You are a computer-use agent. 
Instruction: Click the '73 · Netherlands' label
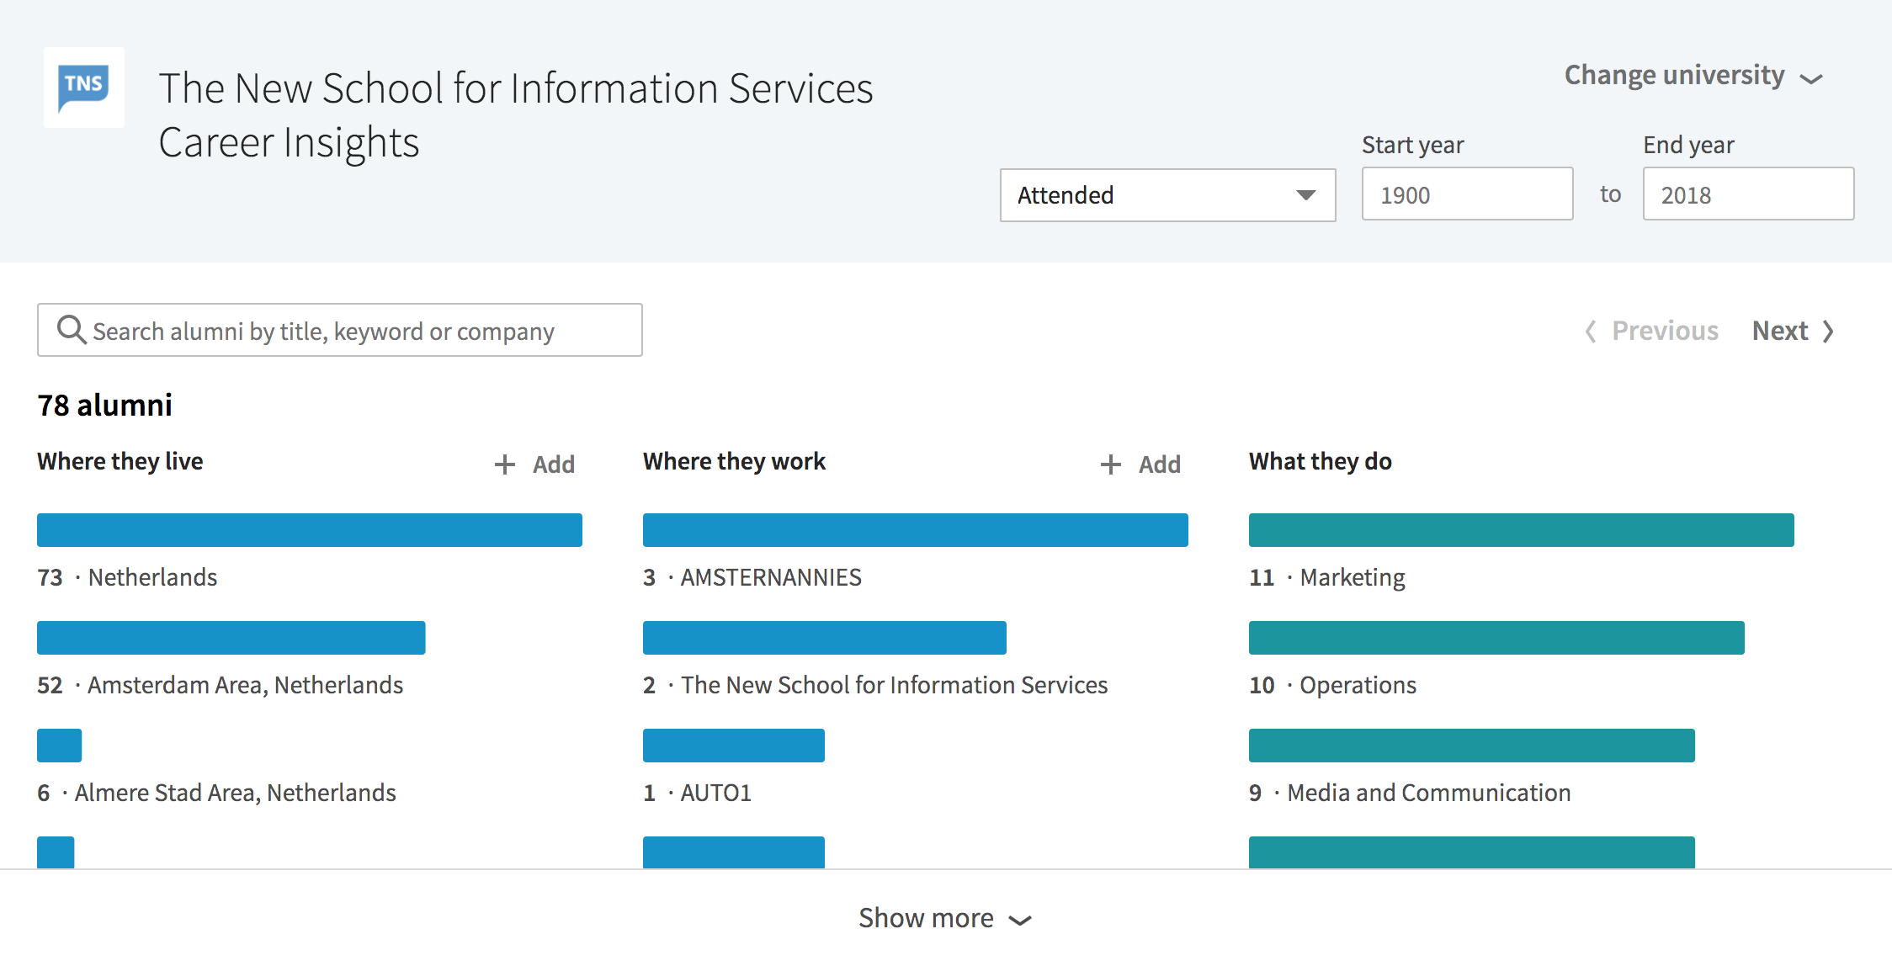(127, 577)
